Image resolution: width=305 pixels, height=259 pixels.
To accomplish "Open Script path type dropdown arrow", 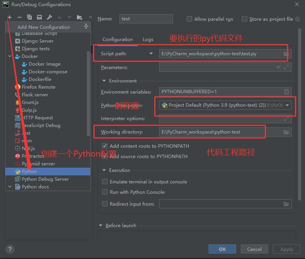I will (x=151, y=54).
